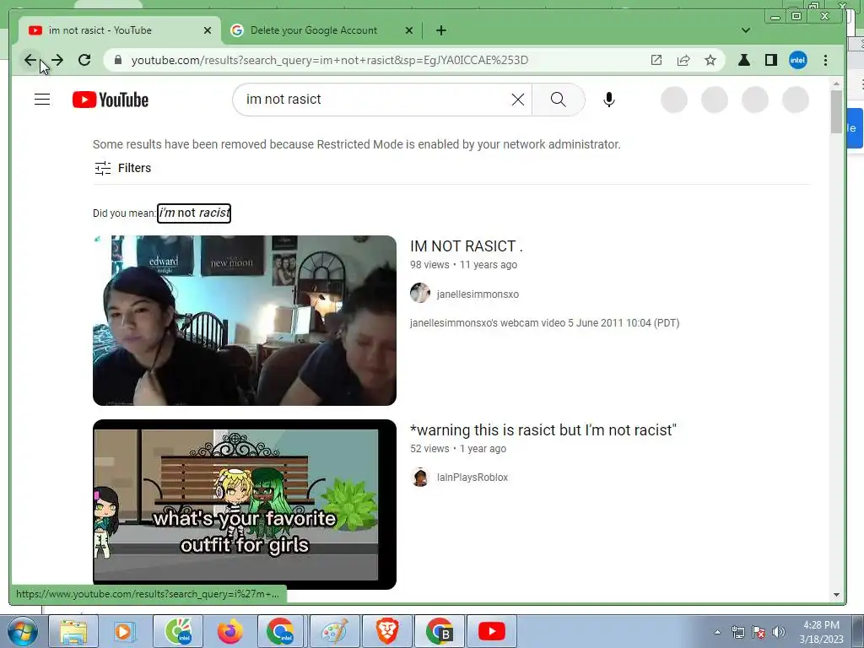Viewport: 864px width, 648px height.
Task: Open the taskbar clock showing 4:28 PM
Action: click(x=821, y=632)
